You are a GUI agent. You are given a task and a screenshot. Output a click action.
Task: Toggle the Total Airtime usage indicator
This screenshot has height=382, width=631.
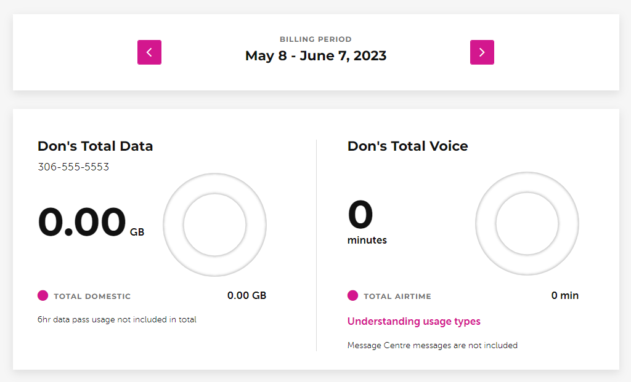point(352,296)
